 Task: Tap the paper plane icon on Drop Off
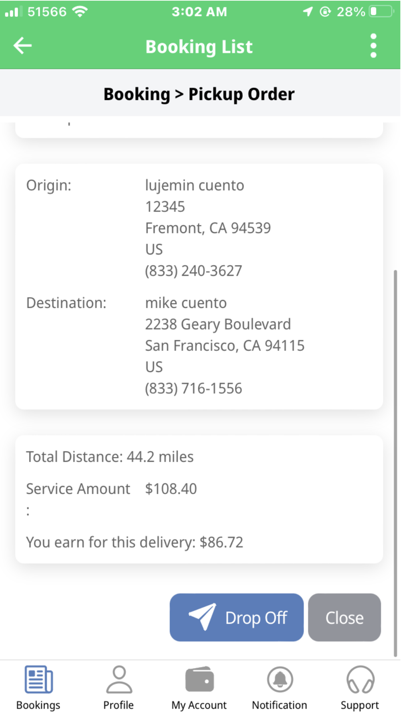(x=203, y=616)
